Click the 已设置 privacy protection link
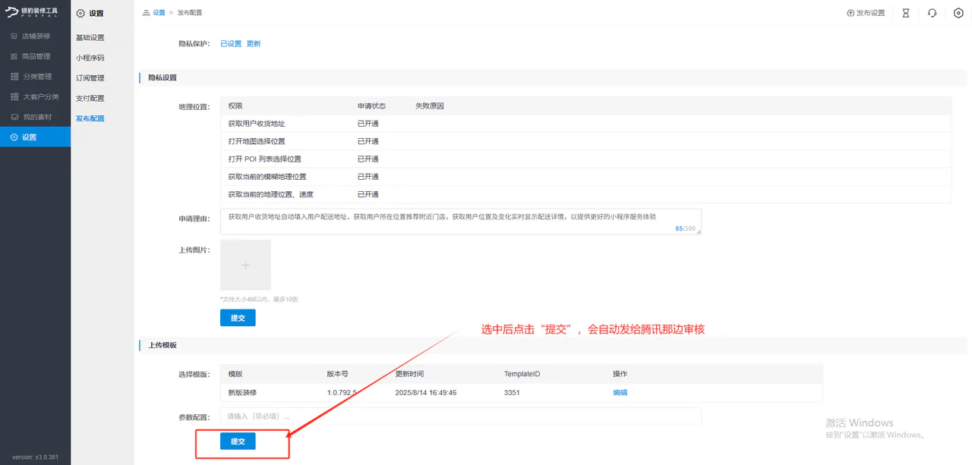Image resolution: width=972 pixels, height=465 pixels. point(231,44)
